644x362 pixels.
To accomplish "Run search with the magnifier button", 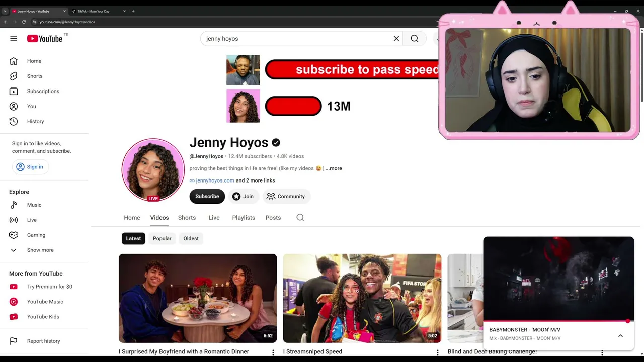I will [x=415, y=39].
